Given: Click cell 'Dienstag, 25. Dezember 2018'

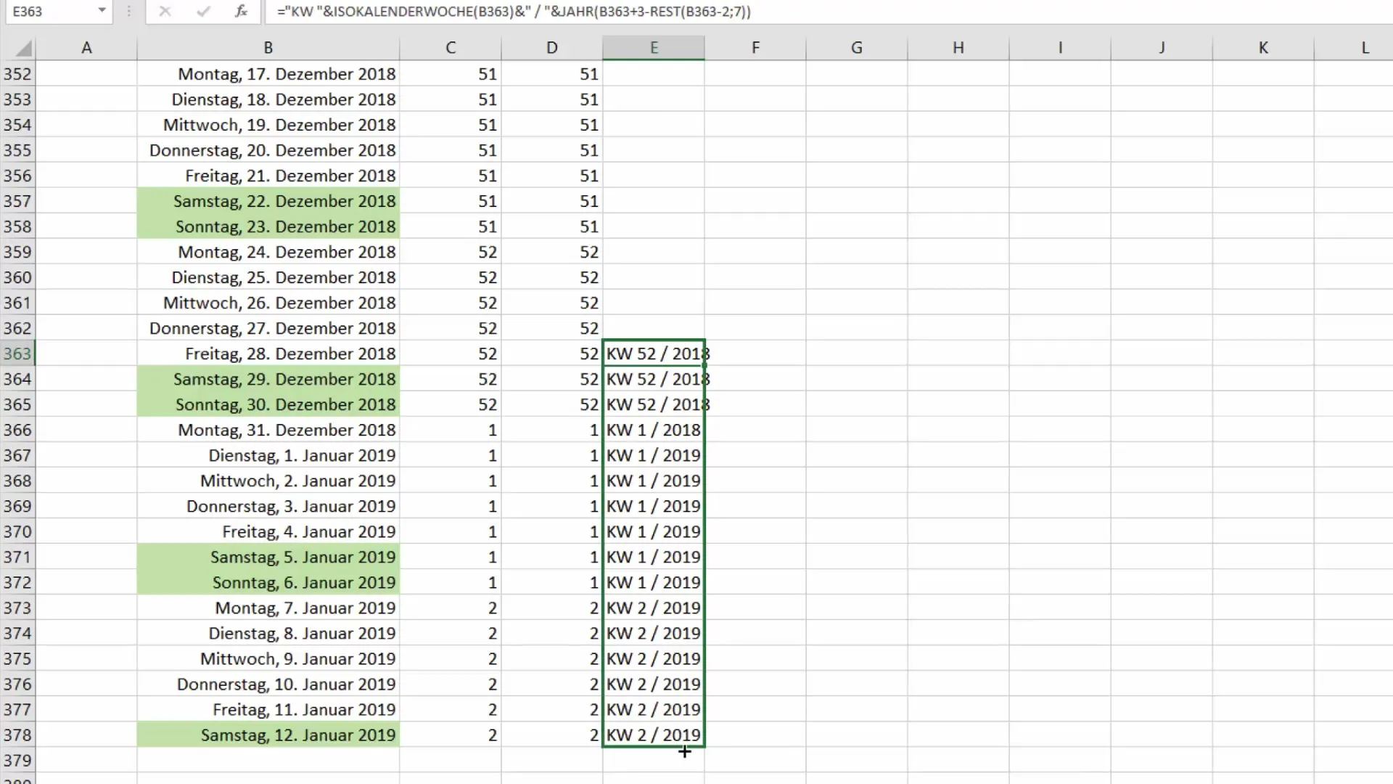Looking at the screenshot, I should (x=268, y=277).
